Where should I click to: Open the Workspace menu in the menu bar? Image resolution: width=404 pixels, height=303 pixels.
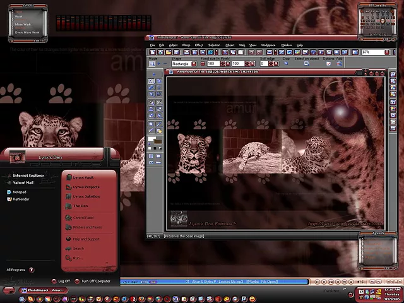(x=268, y=45)
